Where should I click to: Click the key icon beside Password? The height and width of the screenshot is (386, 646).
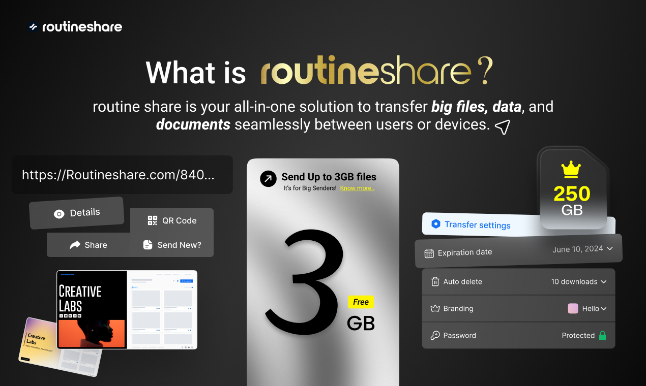(435, 335)
